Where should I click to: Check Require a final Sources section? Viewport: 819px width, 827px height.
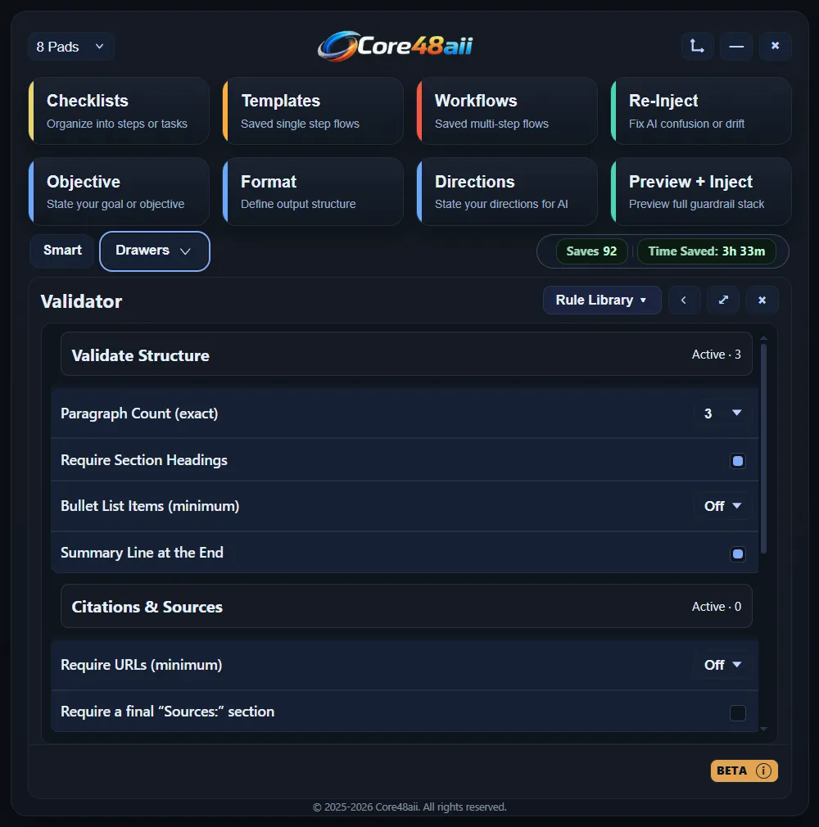point(737,713)
